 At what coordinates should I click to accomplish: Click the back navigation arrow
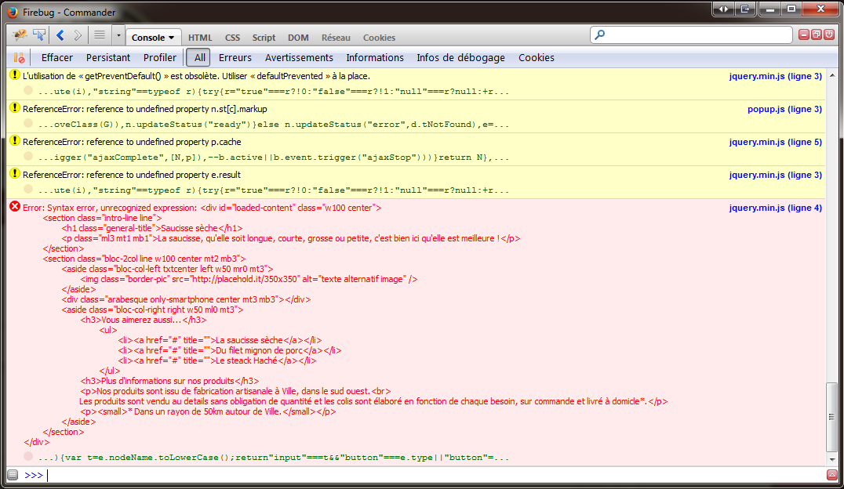(x=59, y=35)
